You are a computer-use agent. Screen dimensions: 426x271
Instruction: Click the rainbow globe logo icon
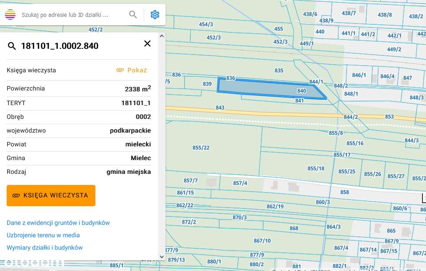tap(10, 15)
